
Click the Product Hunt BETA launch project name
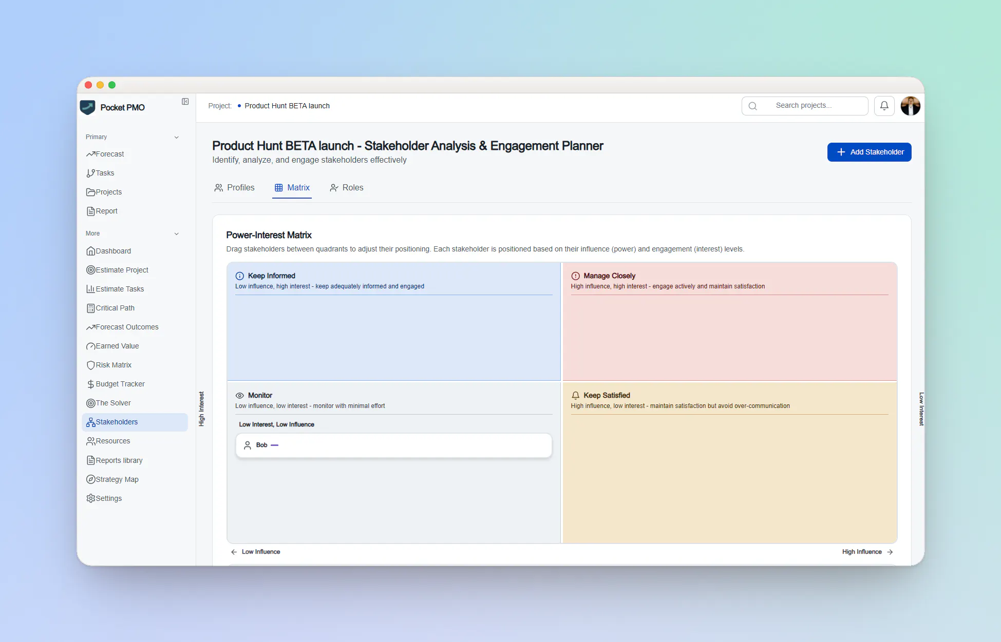pos(287,106)
